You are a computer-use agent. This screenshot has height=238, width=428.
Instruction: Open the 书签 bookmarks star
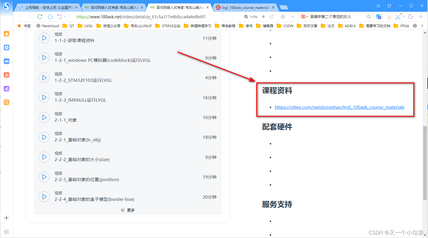pyautogui.click(x=24, y=26)
